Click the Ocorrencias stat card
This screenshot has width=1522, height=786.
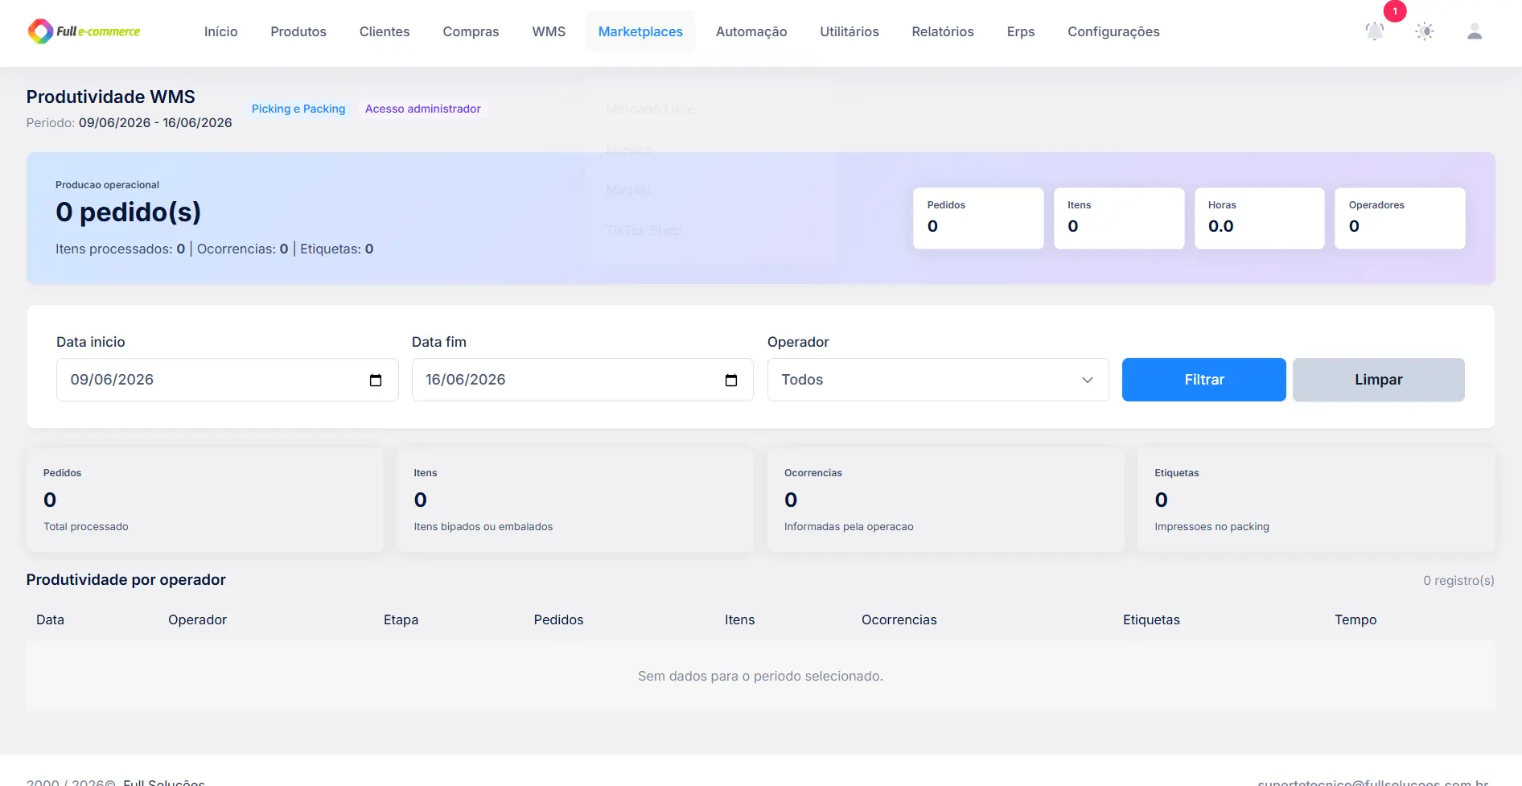tap(946, 500)
